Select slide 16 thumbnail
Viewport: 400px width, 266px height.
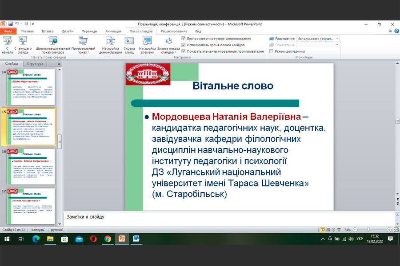pos(32,167)
